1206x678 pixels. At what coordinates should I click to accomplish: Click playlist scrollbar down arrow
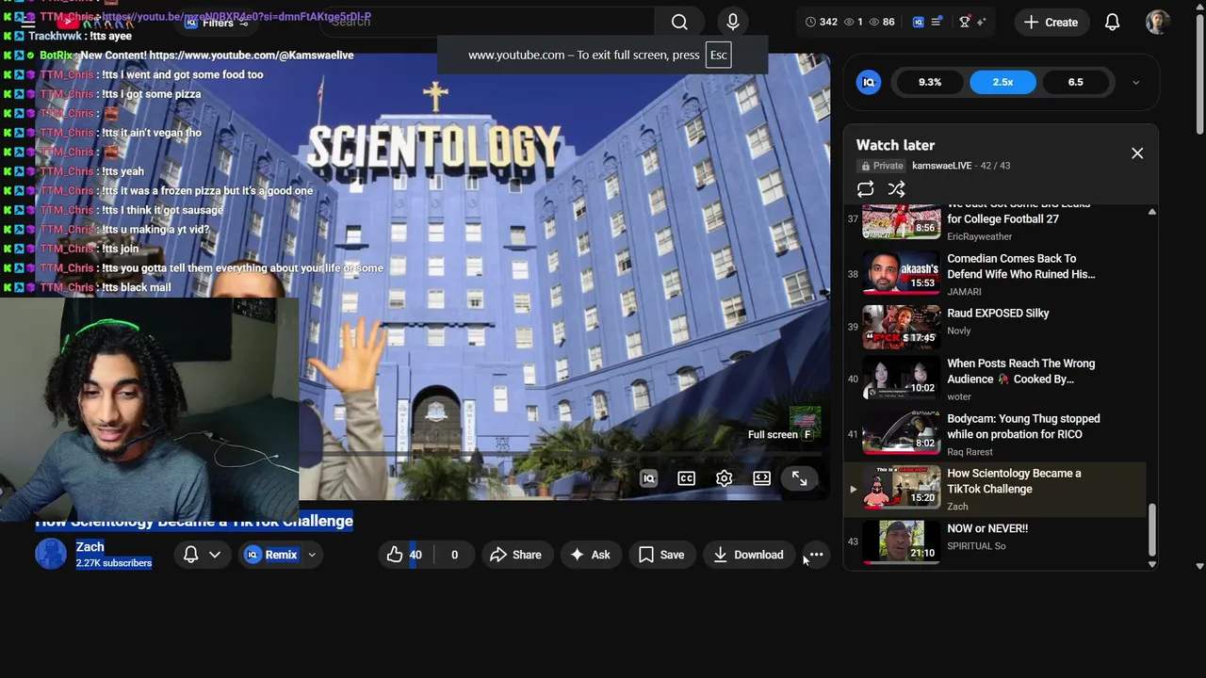pos(1151,563)
